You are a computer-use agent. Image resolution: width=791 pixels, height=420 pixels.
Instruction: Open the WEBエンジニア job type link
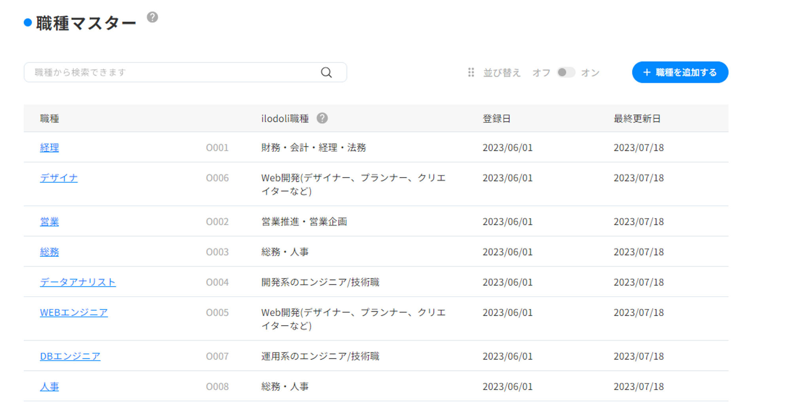coord(74,313)
